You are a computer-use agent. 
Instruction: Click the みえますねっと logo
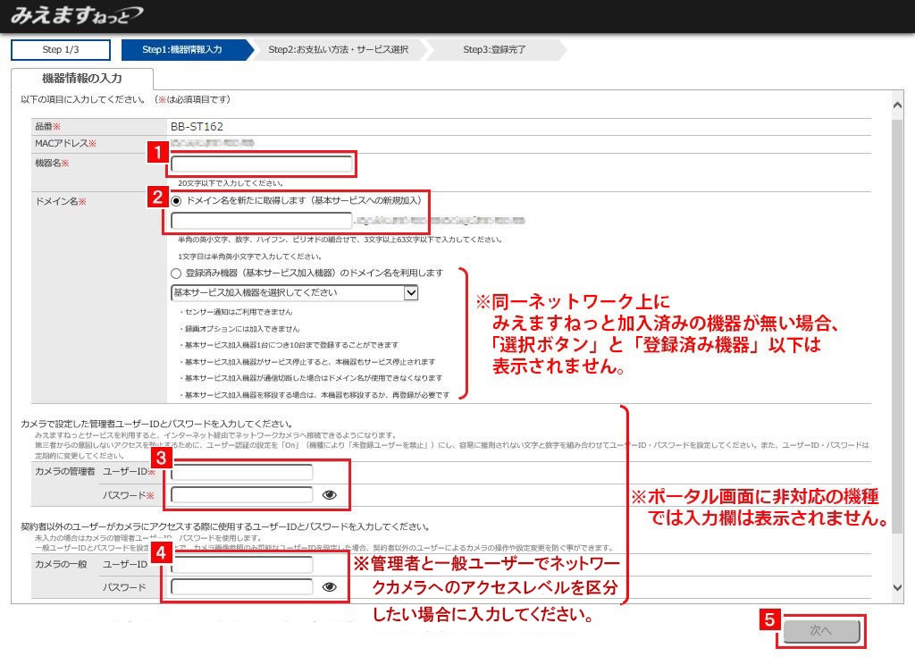76,15
